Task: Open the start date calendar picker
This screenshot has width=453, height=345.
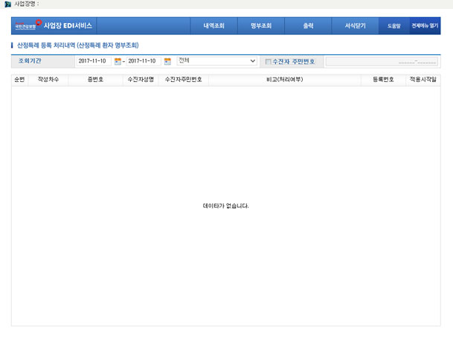Action: click(118, 61)
